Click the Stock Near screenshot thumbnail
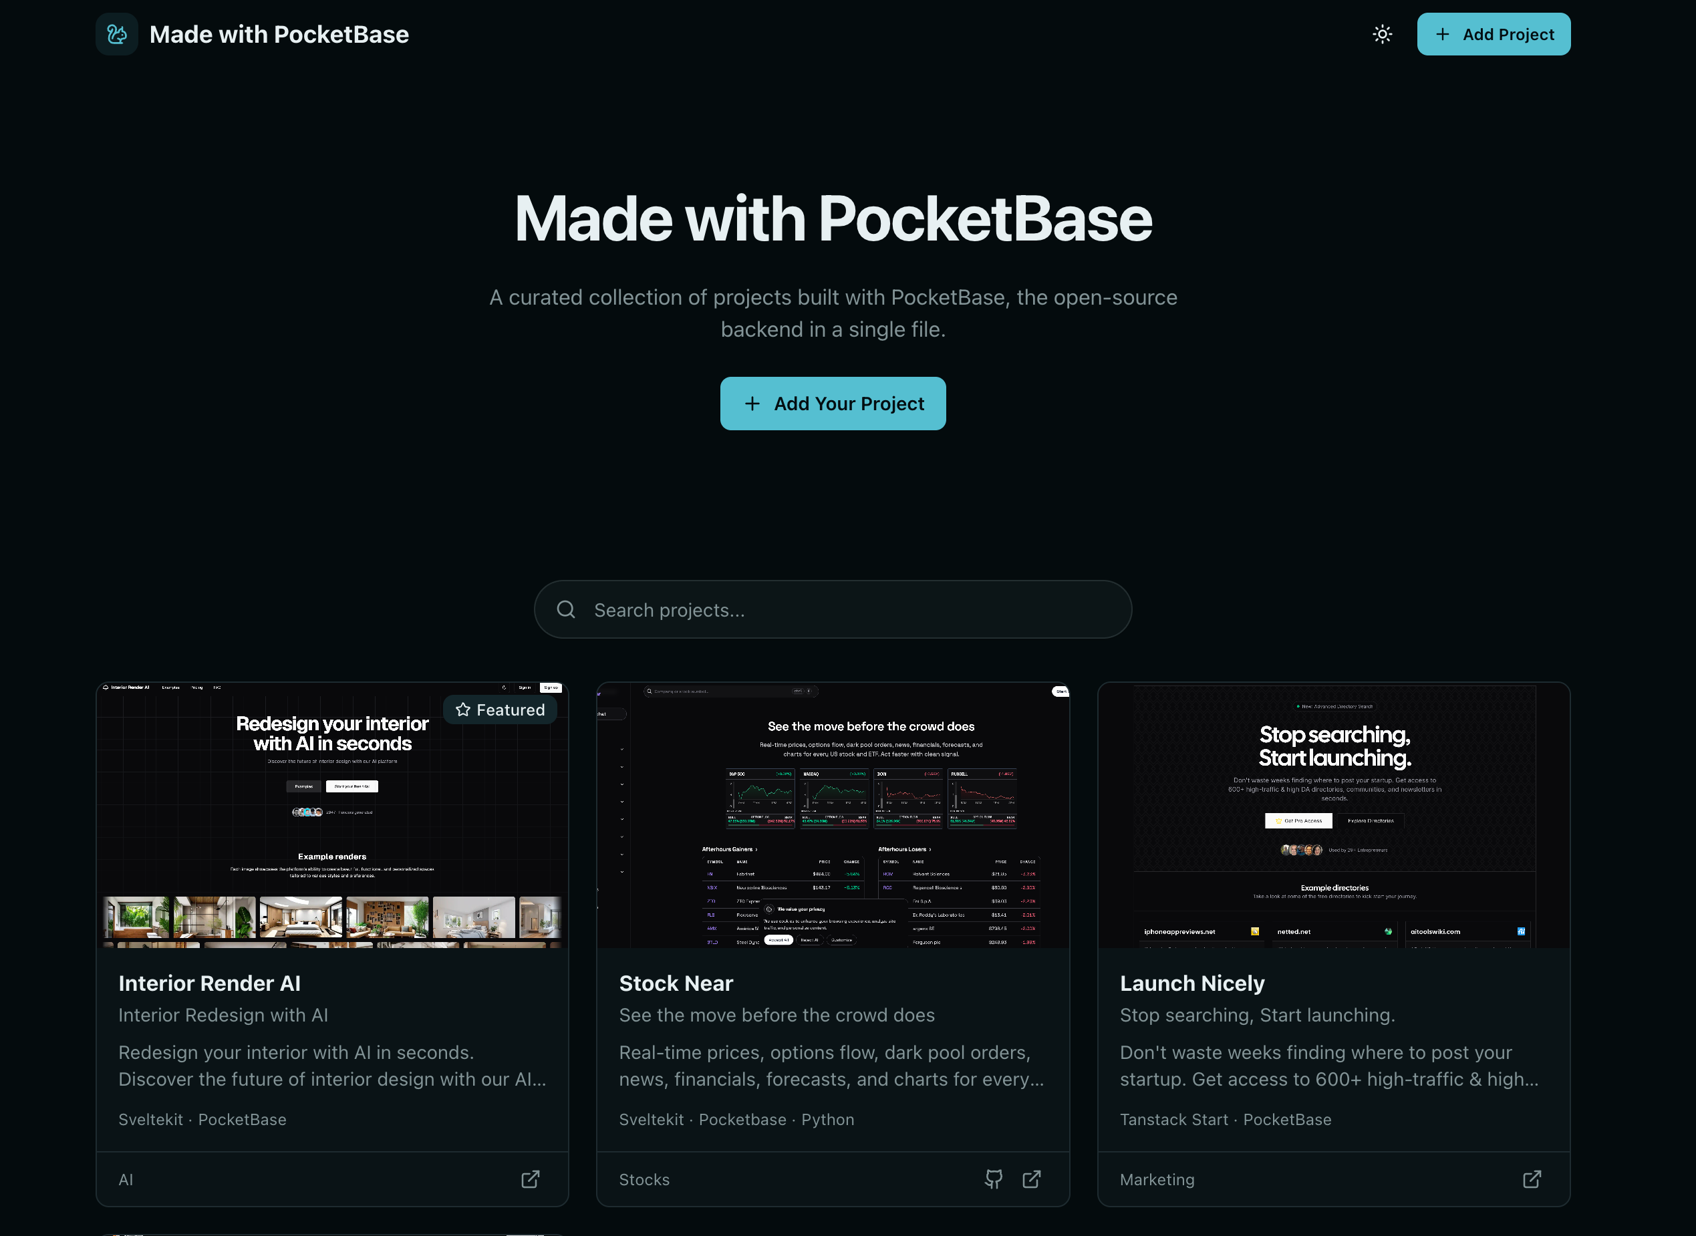Viewport: 1696px width, 1236px height. [x=832, y=816]
